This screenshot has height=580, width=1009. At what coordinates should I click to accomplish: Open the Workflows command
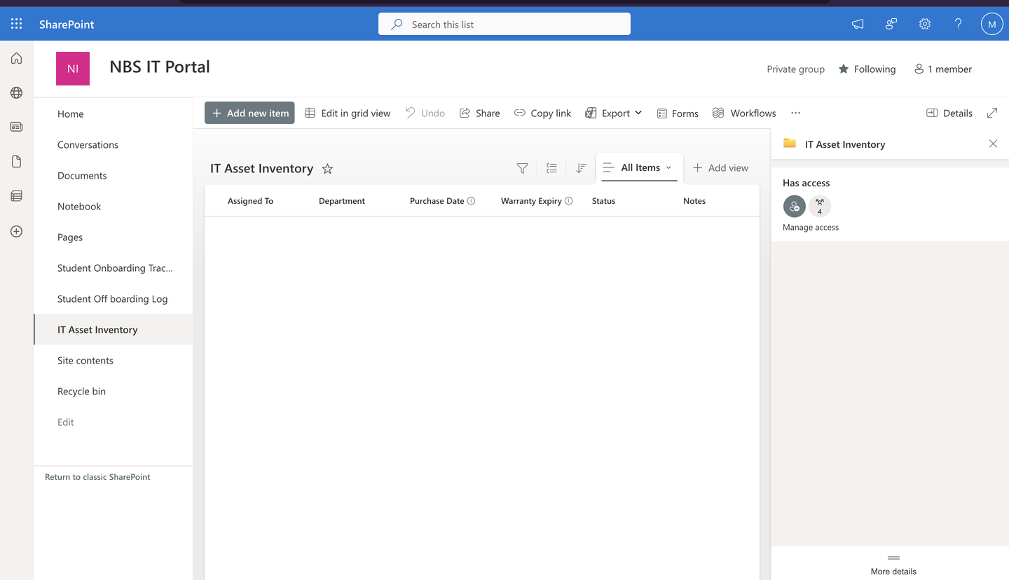pyautogui.click(x=744, y=113)
